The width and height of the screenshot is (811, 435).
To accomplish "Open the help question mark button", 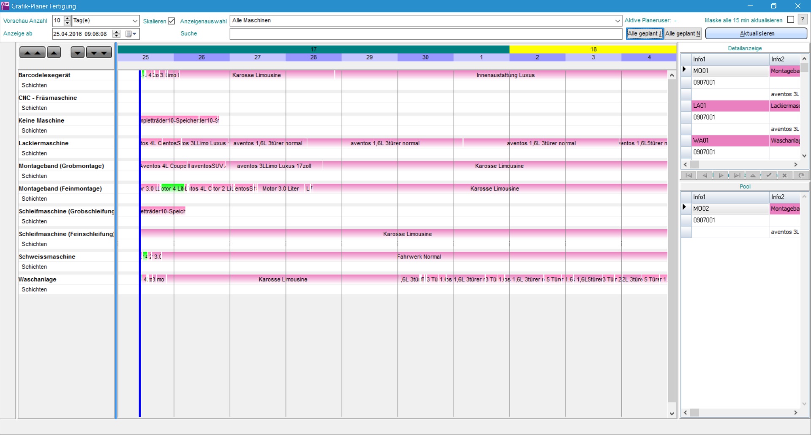I will (x=803, y=20).
